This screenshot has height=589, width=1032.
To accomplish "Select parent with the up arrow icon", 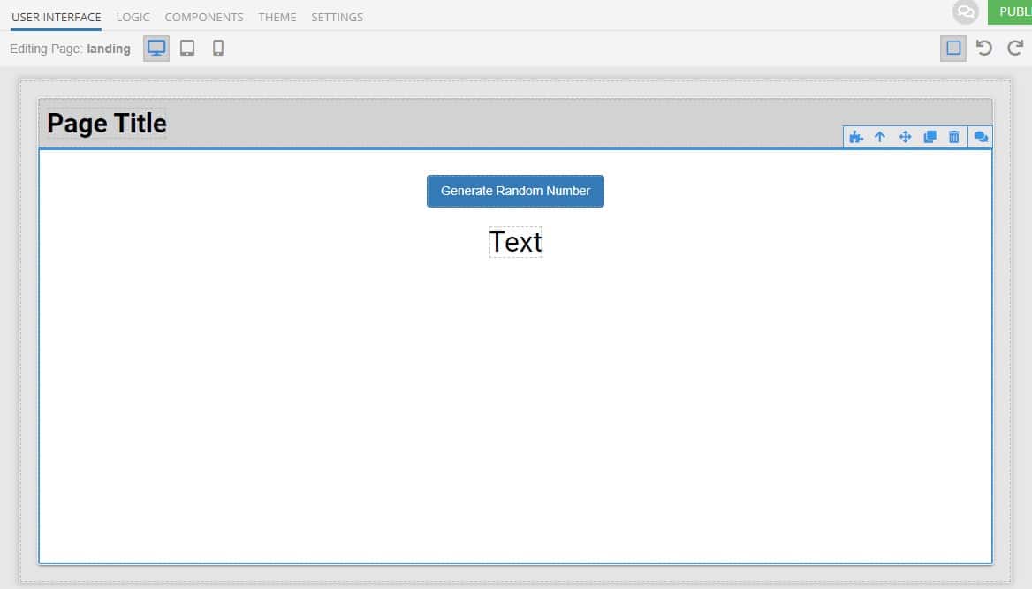I will (880, 137).
